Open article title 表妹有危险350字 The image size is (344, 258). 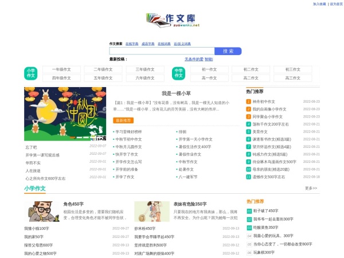190,204
